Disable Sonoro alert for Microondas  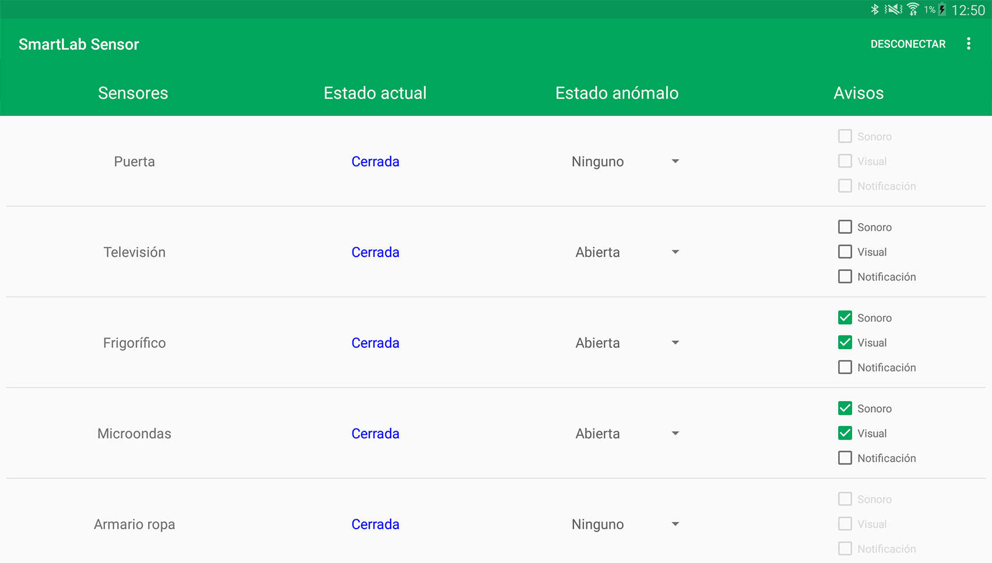pyautogui.click(x=845, y=409)
